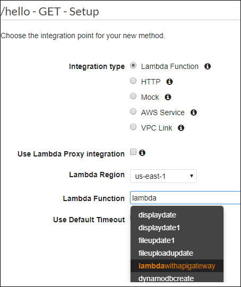The width and height of the screenshot is (241, 287).
Task: Select the Mock radio button
Action: (133, 96)
